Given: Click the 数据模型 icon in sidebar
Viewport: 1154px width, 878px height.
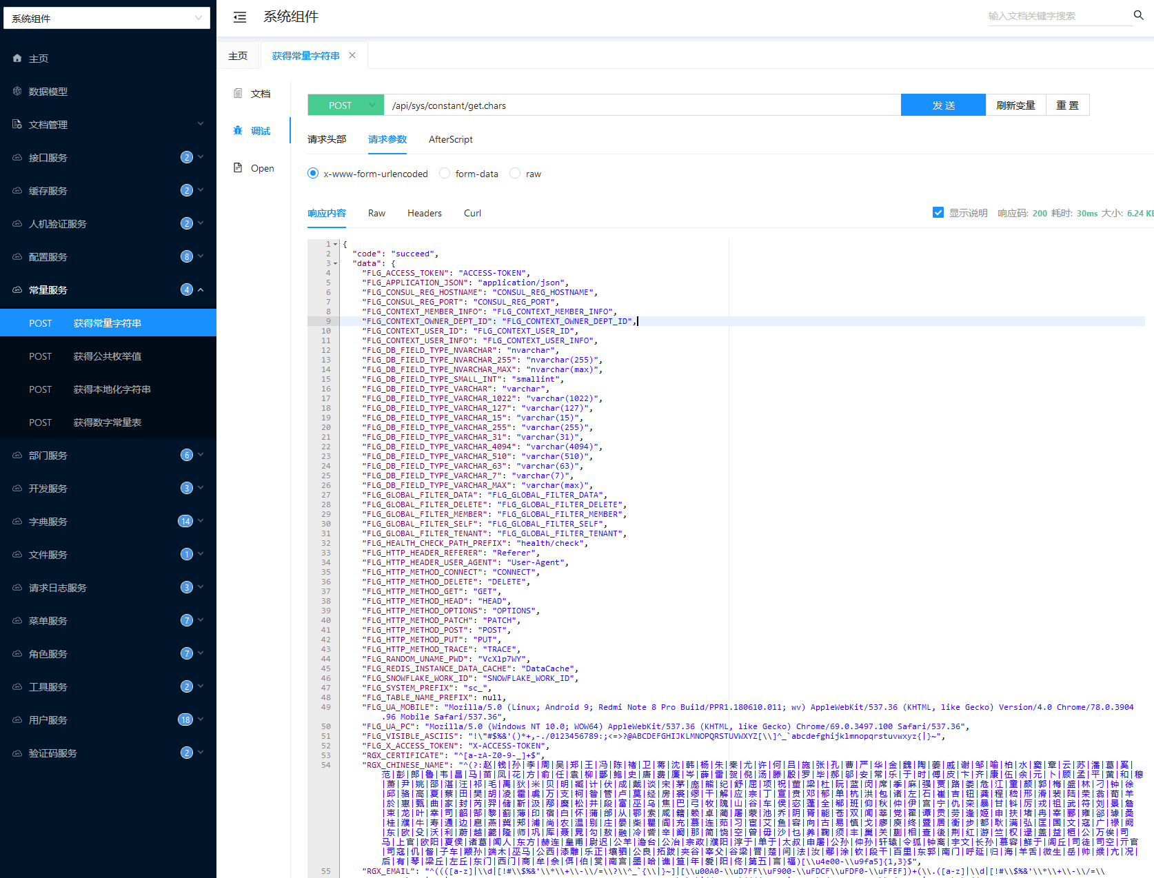Looking at the screenshot, I should click(17, 92).
